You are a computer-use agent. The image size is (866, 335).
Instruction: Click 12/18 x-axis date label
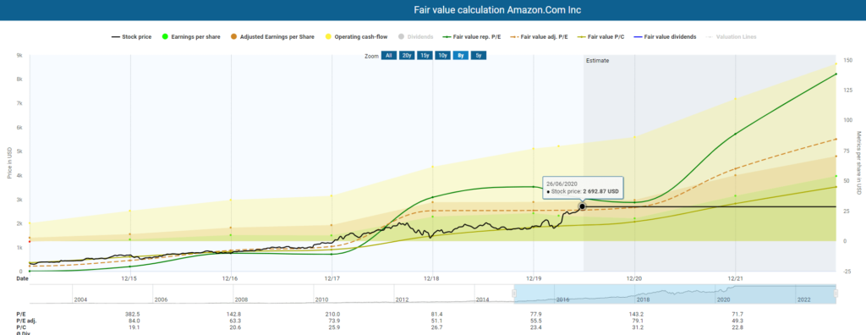431,278
